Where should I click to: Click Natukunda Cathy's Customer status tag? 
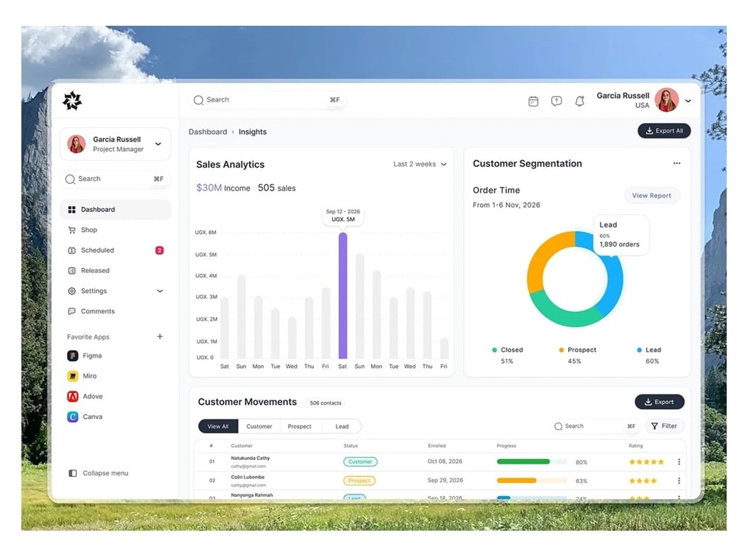pos(360,462)
